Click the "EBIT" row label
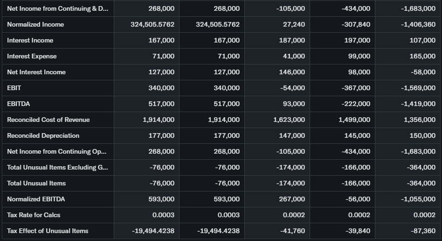 (14, 88)
